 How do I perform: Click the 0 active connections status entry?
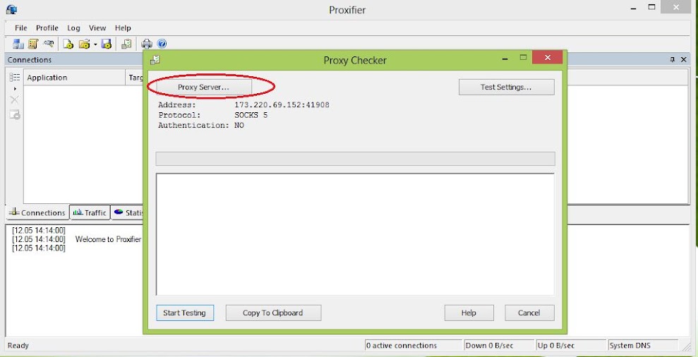click(413, 346)
